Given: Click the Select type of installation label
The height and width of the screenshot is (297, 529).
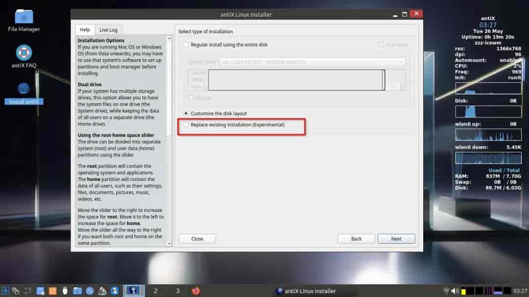Looking at the screenshot, I should click(205, 31).
